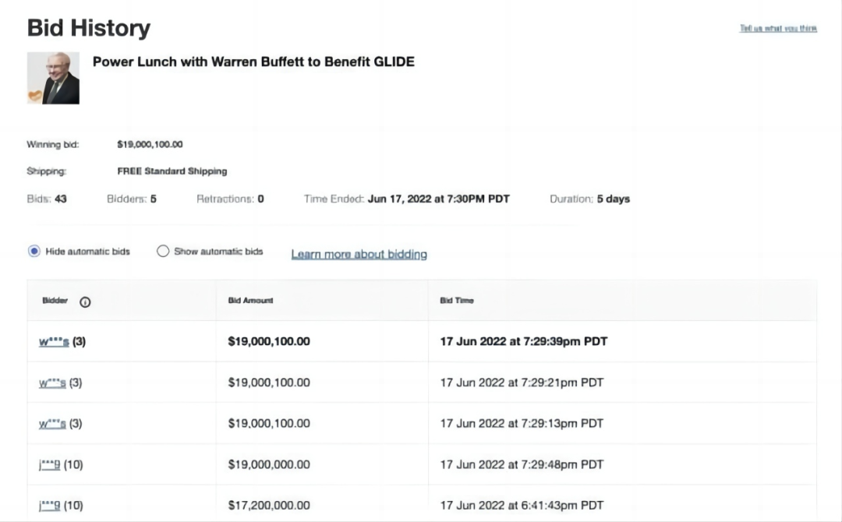Open bidder w***s from the 7:29:39pm bid
Viewport: 842px width, 522px height.
tap(54, 341)
